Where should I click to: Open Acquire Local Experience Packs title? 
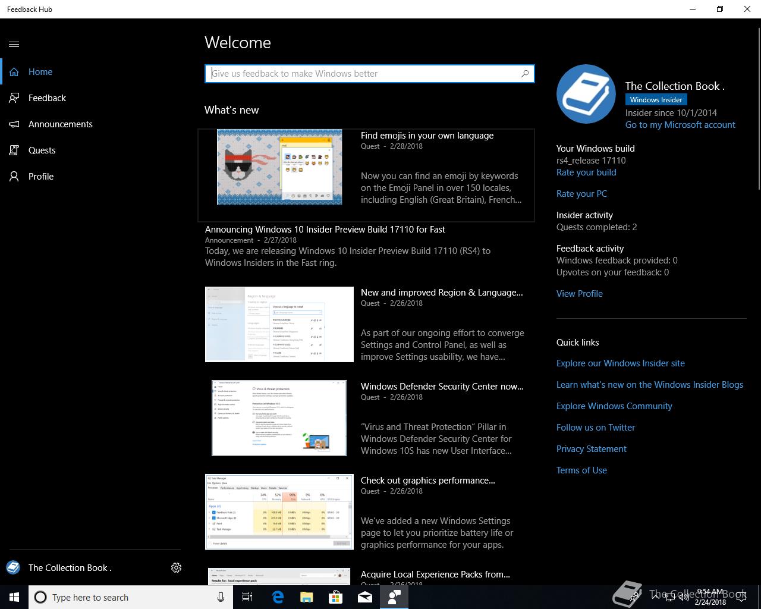pos(435,575)
